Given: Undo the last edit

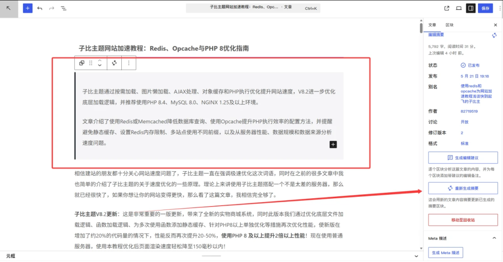Looking at the screenshot, I should (40, 8).
